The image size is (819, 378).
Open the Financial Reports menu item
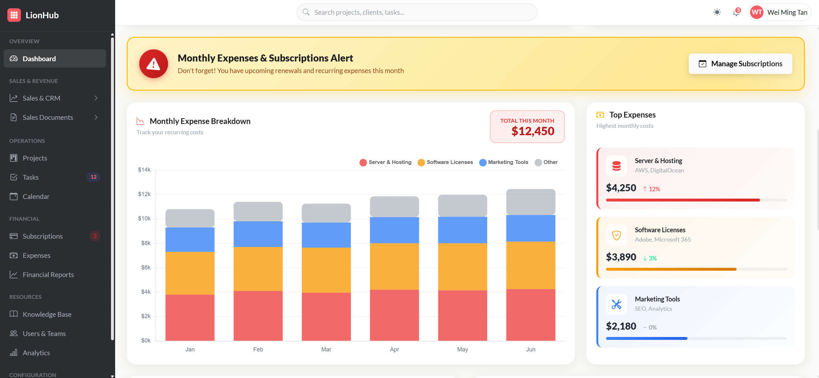click(x=48, y=274)
